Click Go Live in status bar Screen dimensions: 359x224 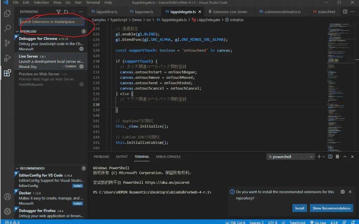click(318, 222)
